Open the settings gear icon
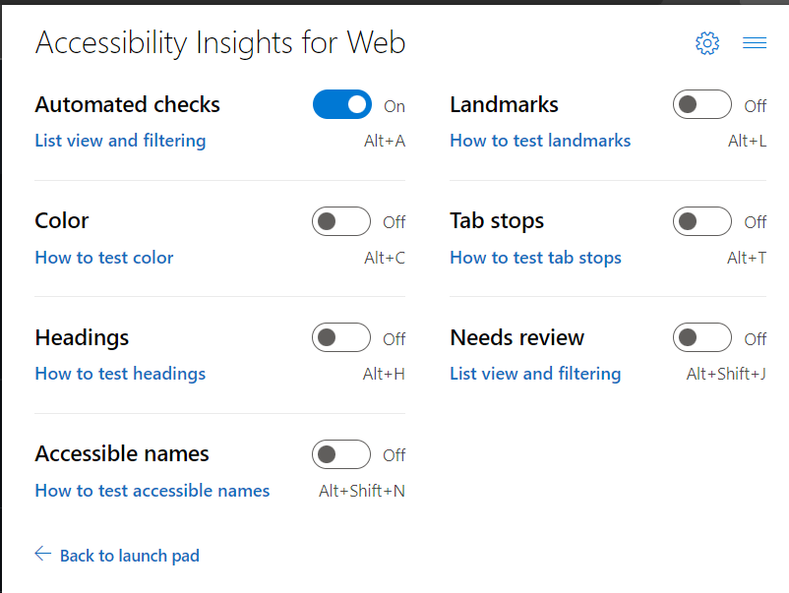 pos(706,43)
